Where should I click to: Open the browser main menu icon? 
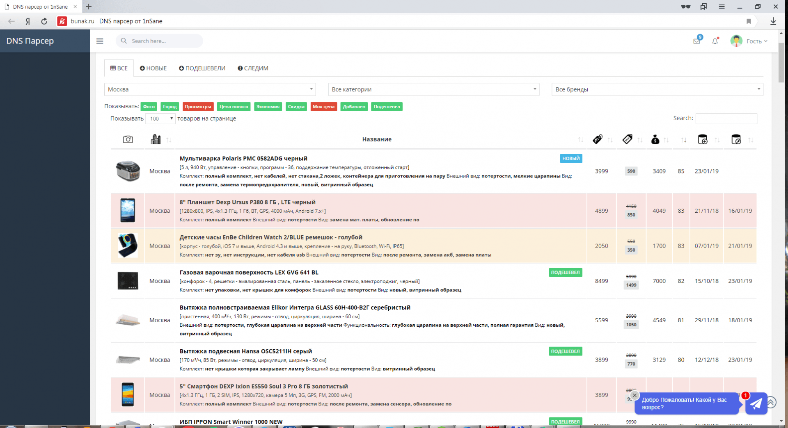(x=722, y=7)
